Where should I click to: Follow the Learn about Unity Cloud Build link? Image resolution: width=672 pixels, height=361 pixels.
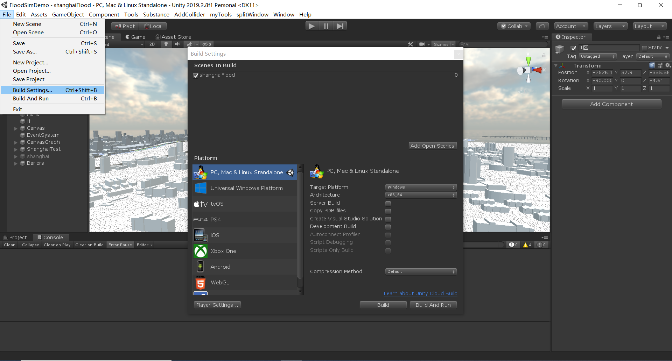(x=420, y=293)
